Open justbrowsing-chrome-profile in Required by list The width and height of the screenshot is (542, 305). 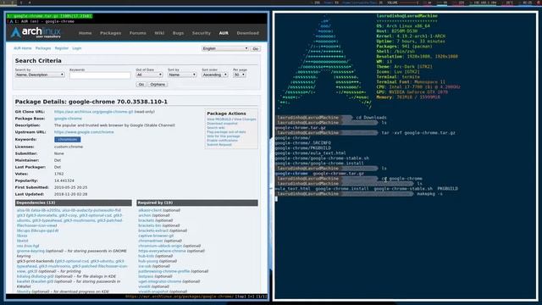(x=163, y=271)
